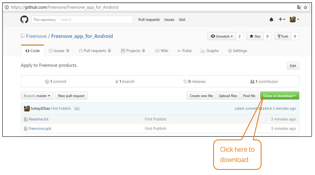Image resolution: width=315 pixels, height=175 pixels.
Task: Focus the repository search field
Action: click(x=95, y=20)
